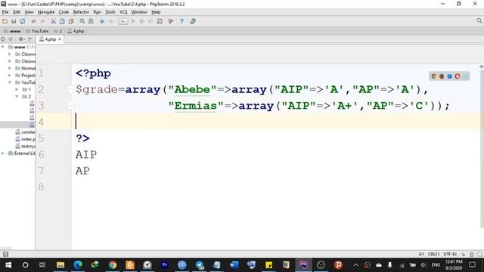Close the 4.php editor tab
Viewport: 484px width, 272px height.
pyautogui.click(x=60, y=39)
